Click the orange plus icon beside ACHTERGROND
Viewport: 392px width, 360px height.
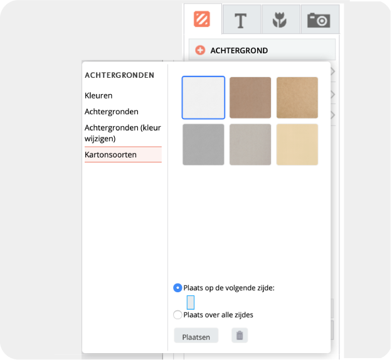click(200, 50)
